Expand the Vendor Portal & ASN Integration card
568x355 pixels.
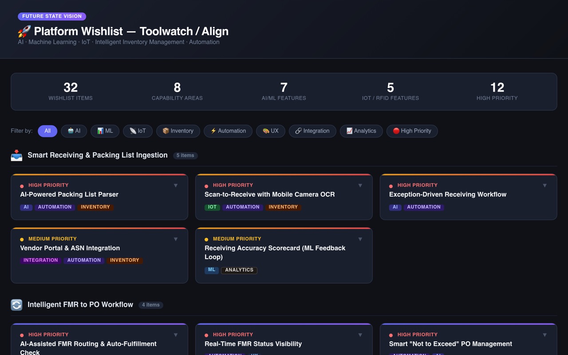pyautogui.click(x=176, y=239)
